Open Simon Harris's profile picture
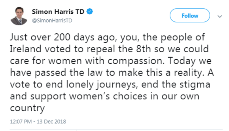The width and height of the screenshot is (229, 131). point(19,16)
